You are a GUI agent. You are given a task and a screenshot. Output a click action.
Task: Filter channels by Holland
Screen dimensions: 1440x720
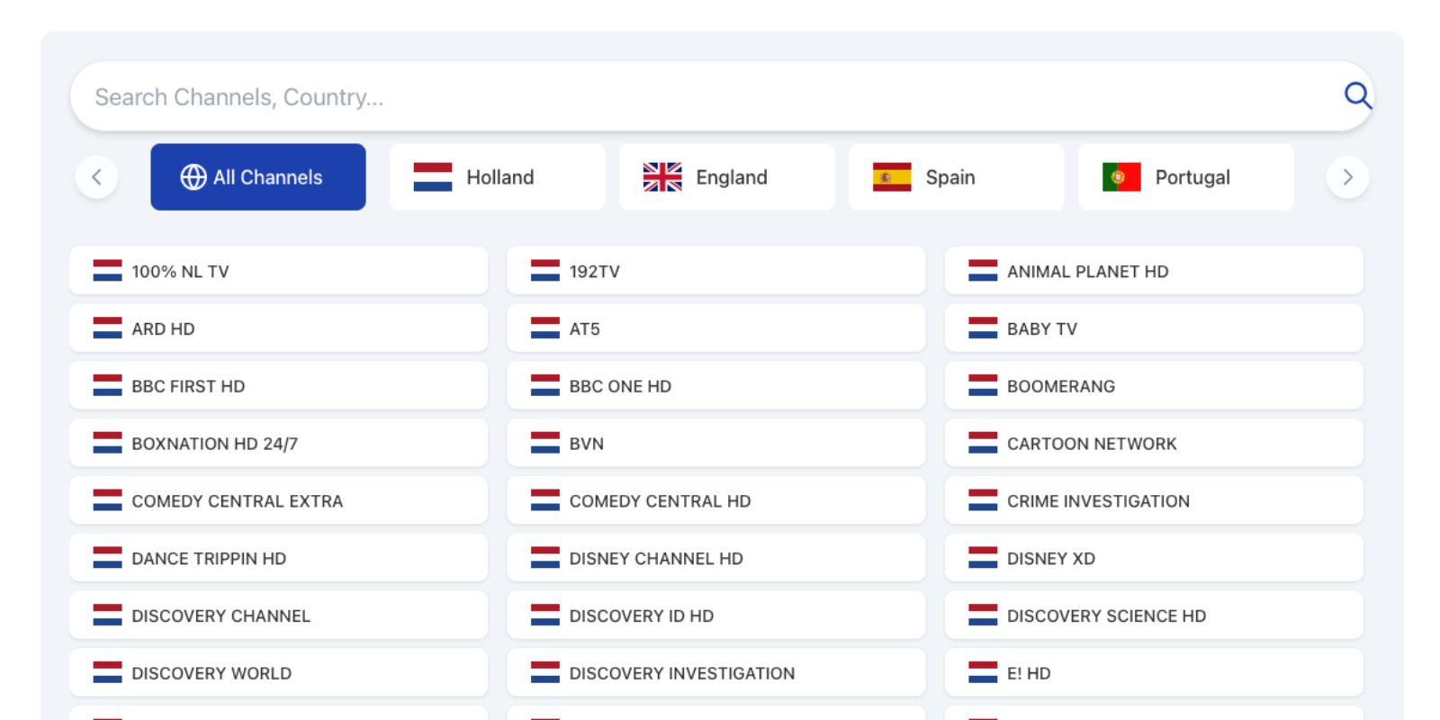[x=498, y=177]
